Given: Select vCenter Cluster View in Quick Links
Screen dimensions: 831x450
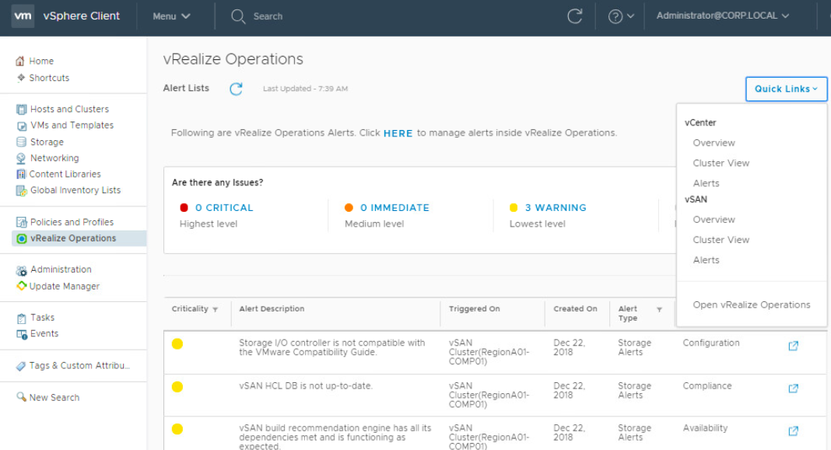Looking at the screenshot, I should click(x=721, y=163).
